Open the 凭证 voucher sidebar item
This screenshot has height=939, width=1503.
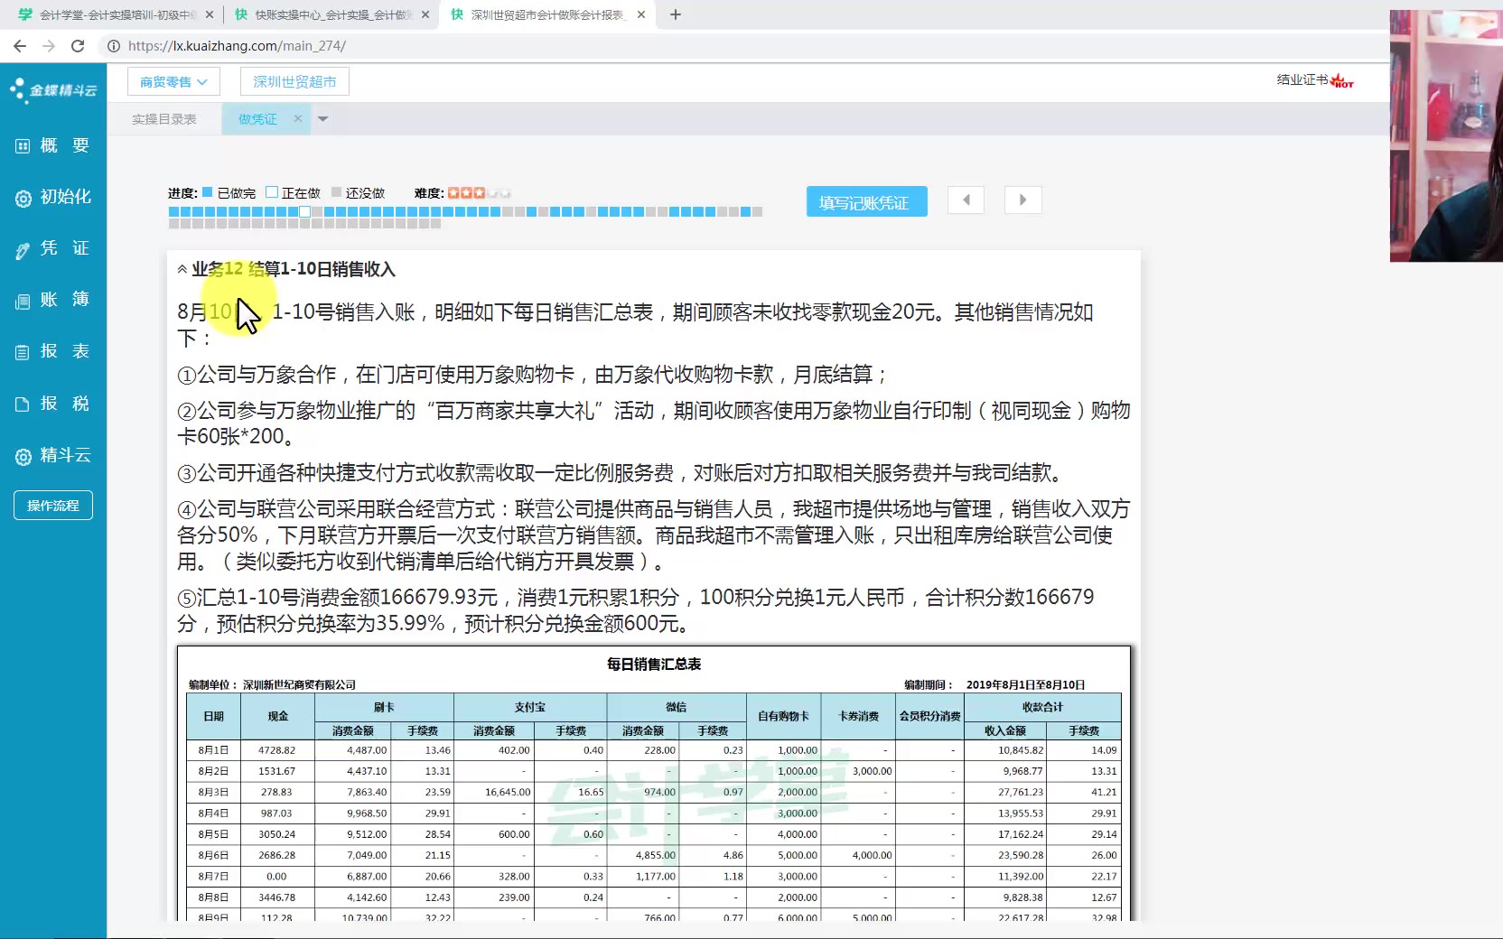52,248
